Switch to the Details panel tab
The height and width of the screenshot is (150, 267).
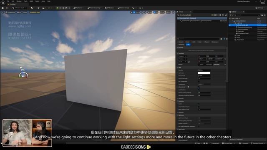click(181, 12)
